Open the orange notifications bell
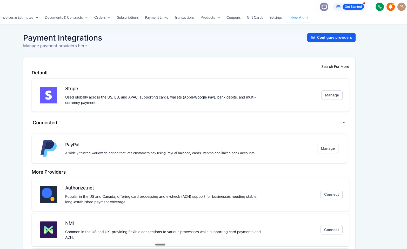 click(x=391, y=7)
